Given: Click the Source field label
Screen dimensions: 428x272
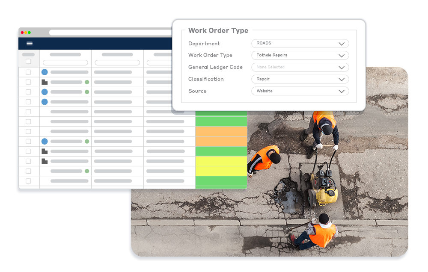Looking at the screenshot, I should tap(197, 91).
